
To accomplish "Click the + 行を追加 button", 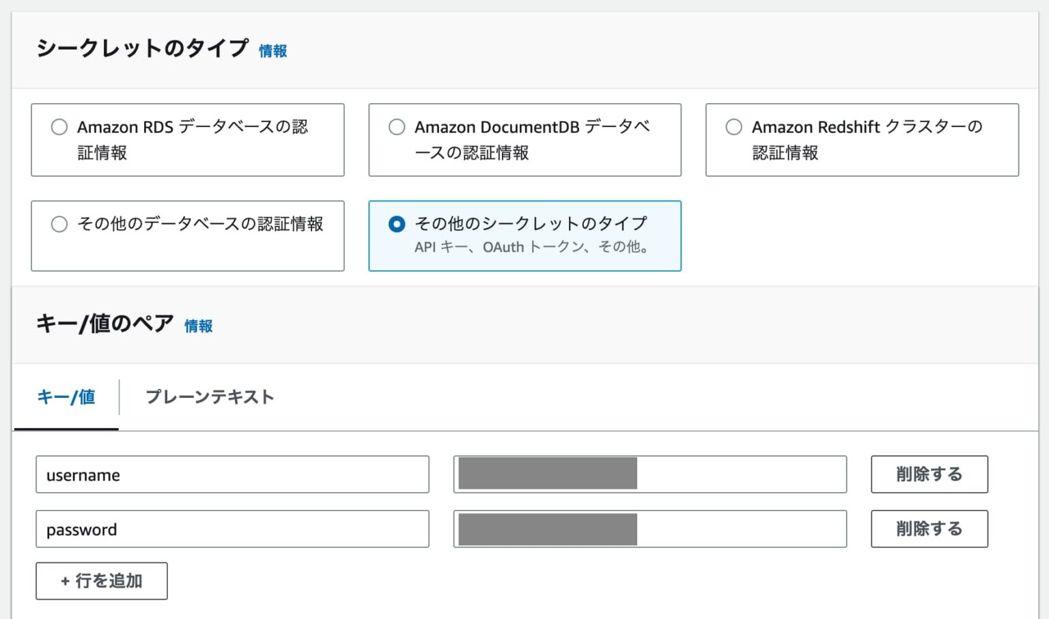I will click(101, 581).
